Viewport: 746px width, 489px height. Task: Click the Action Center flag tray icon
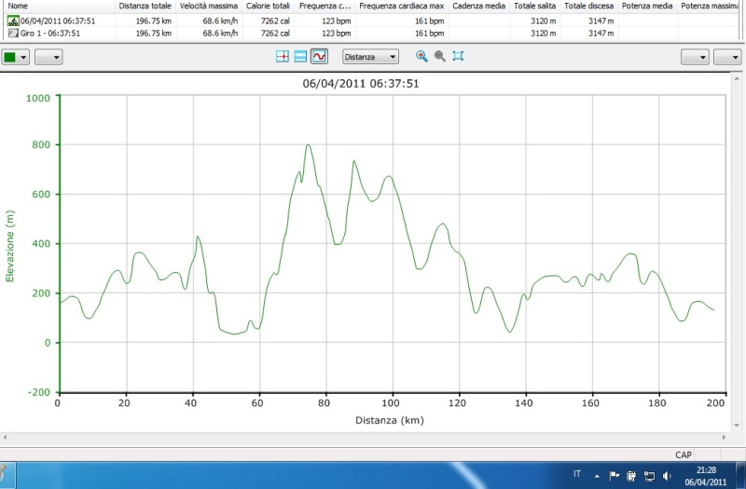click(x=614, y=475)
